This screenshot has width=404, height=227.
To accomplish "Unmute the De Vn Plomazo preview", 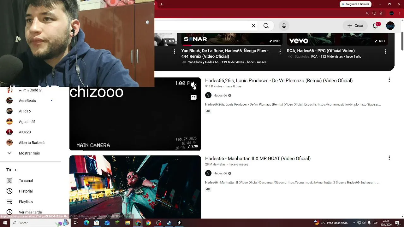I will pyautogui.click(x=193, y=85).
